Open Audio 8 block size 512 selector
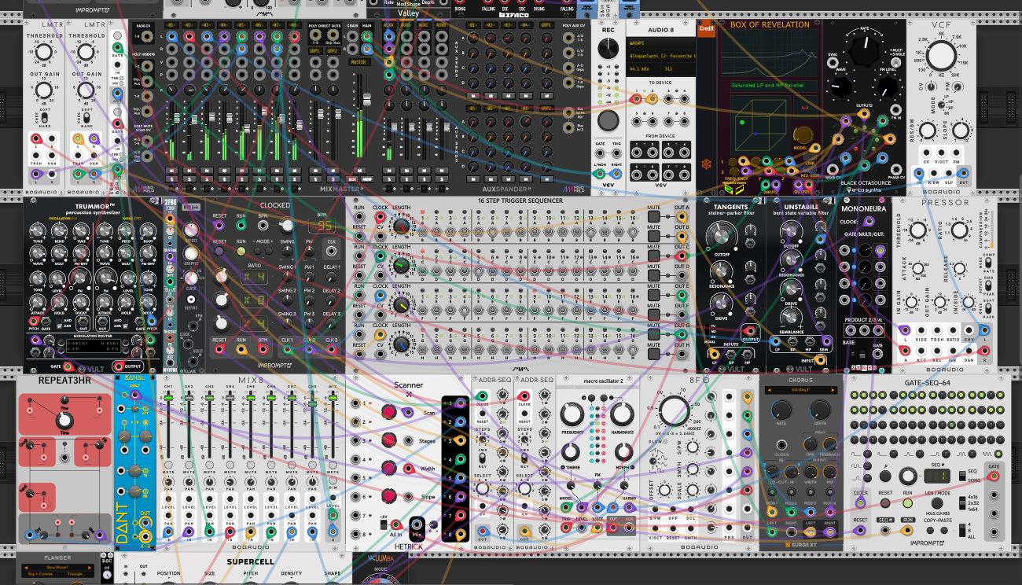This screenshot has height=585, width=1022. coord(678,68)
